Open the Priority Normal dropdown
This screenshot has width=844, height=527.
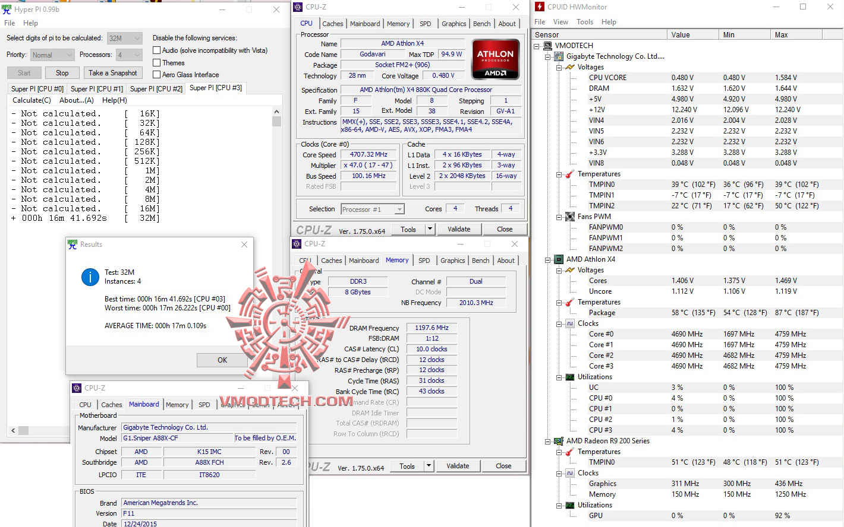(52, 55)
